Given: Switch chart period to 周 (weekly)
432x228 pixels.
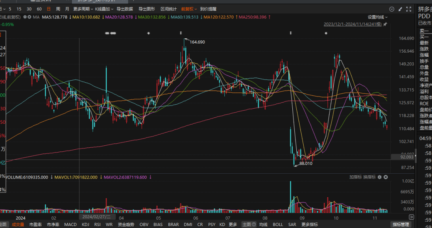Looking at the screenshot, I should tap(58, 9).
